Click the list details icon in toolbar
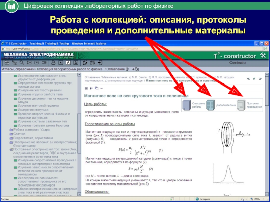 tap(29, 63)
